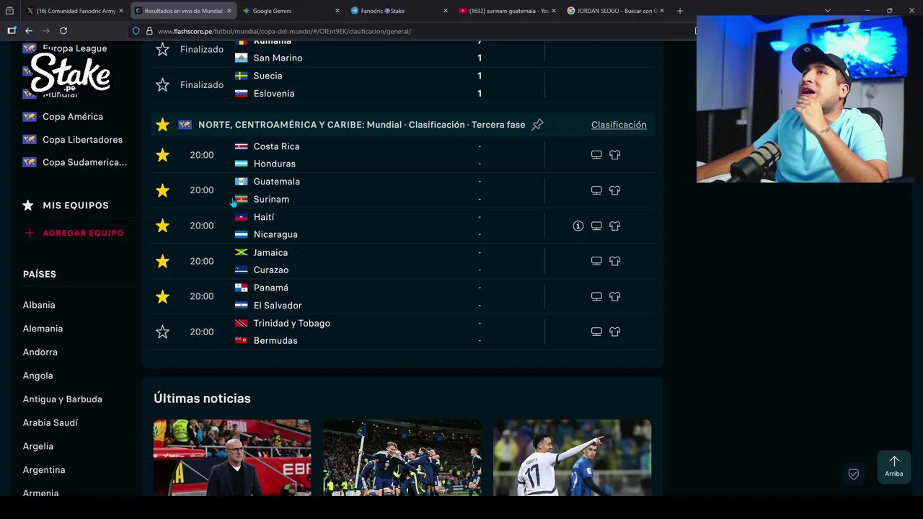
Task: Reload the page in browser
Action: 63,31
